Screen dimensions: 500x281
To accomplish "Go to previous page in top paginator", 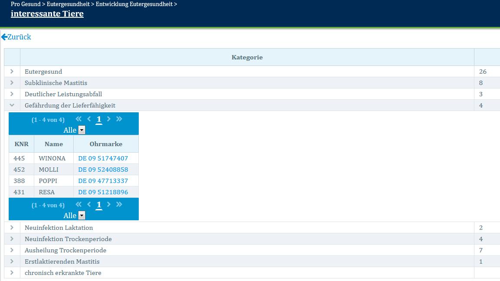I will coord(89,119).
